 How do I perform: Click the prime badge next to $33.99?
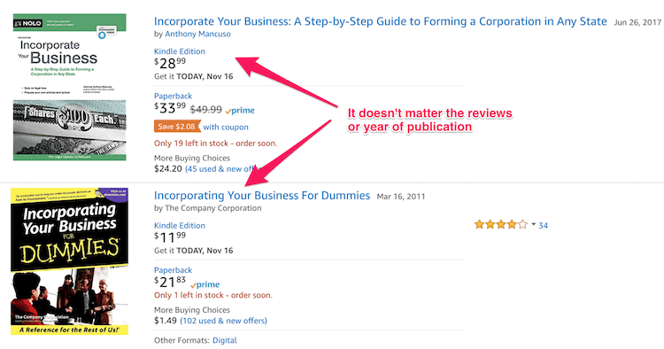(x=240, y=111)
